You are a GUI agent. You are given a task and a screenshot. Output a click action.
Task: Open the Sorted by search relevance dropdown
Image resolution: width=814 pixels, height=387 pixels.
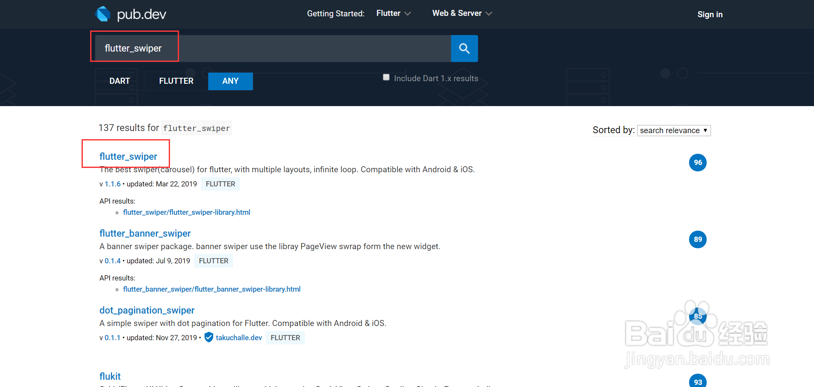[673, 131]
